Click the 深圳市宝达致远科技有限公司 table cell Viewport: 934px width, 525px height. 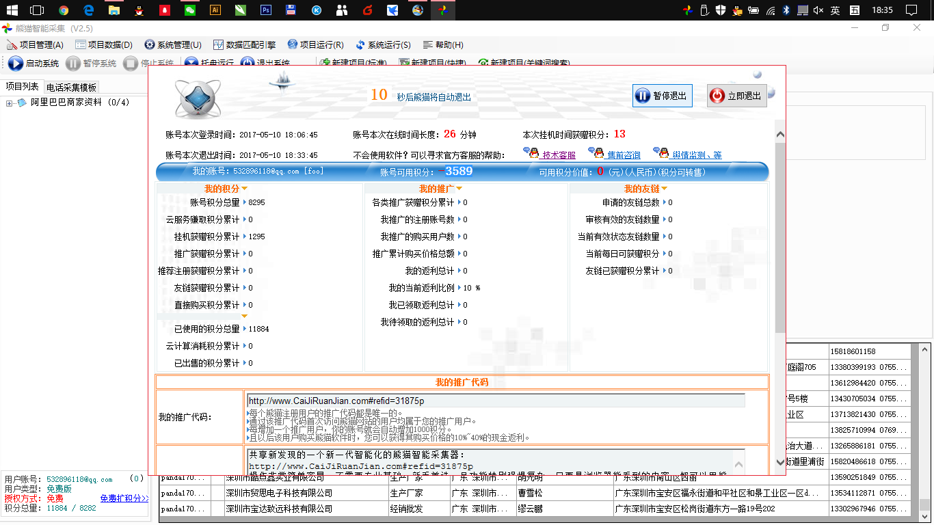click(306, 509)
